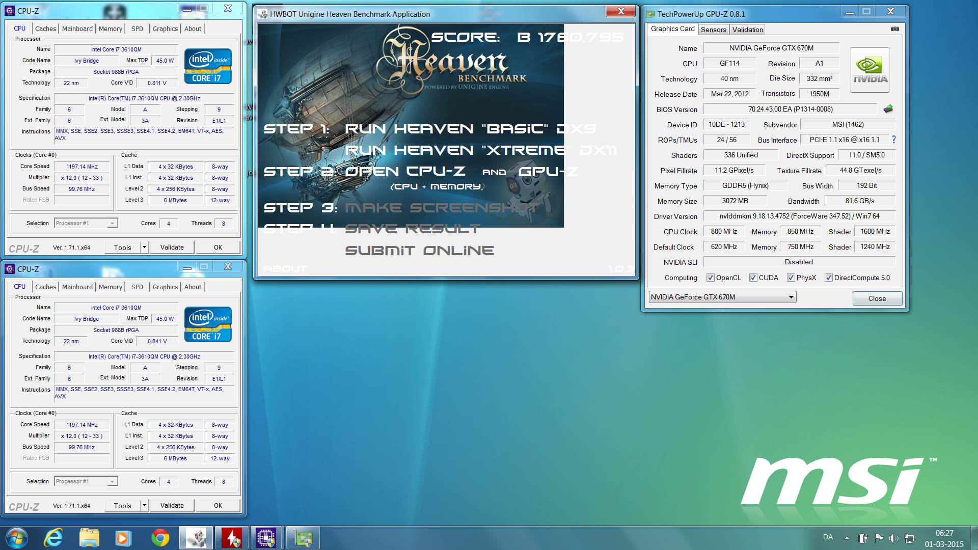Open Validation tab in GPU-Z
Screen dimensions: 978x550
click(747, 30)
